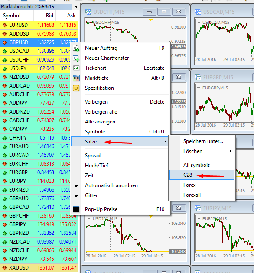This screenshot has width=254, height=273.
Task: Open the EURJPY,M15 chart dropdown triangle
Action: point(199,219)
